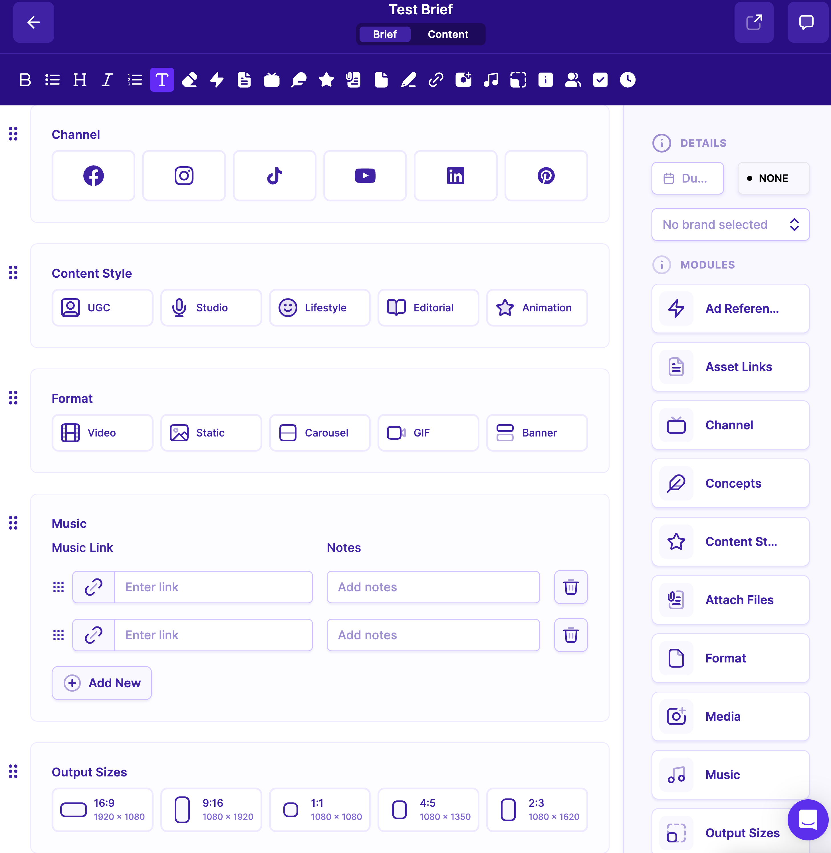Select the Heading tool in toolbar

tap(80, 80)
